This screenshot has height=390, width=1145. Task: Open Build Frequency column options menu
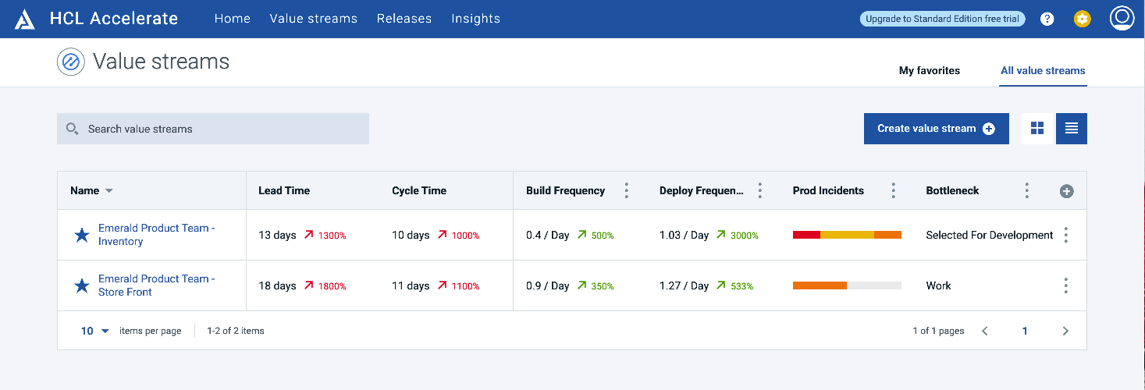626,190
